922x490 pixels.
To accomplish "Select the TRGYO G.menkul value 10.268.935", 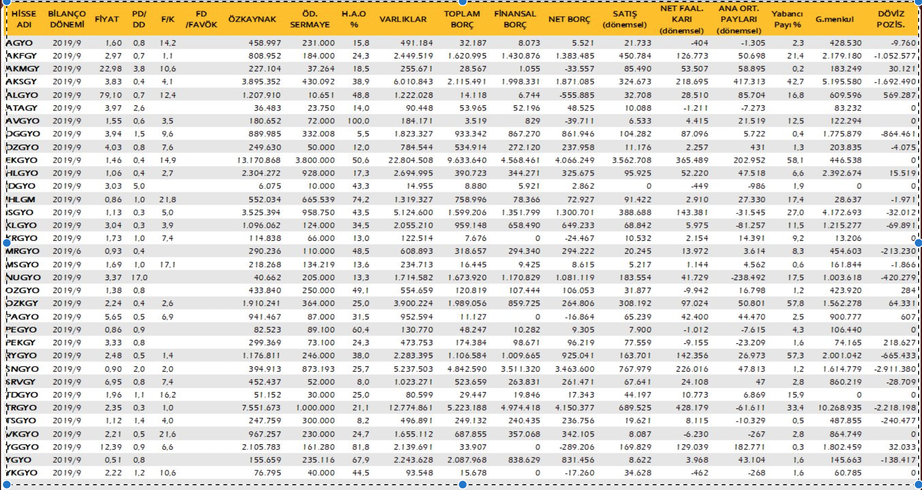I will click(840, 408).
